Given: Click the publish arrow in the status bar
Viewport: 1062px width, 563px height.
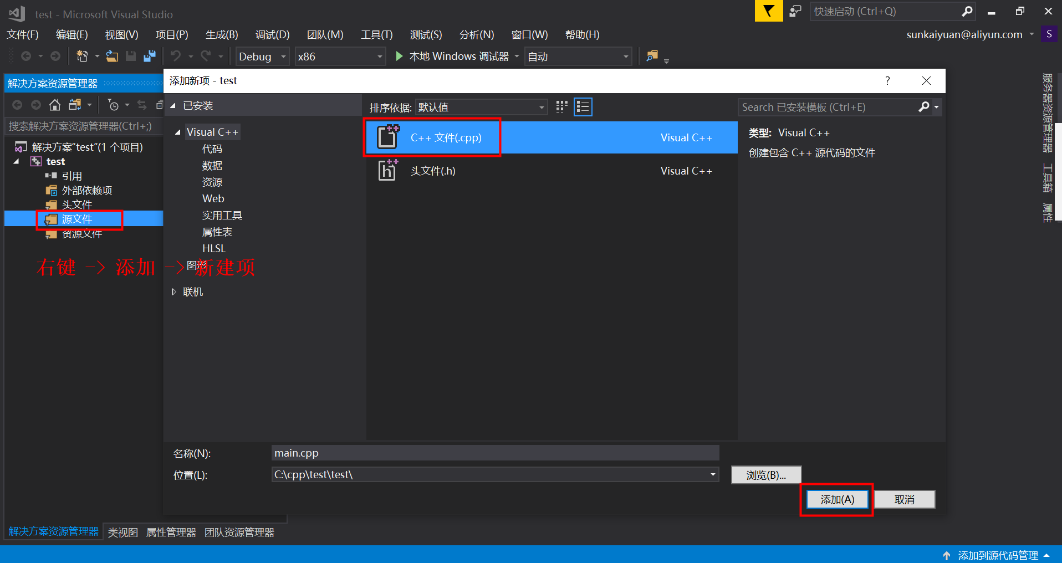Looking at the screenshot, I should click(x=947, y=555).
